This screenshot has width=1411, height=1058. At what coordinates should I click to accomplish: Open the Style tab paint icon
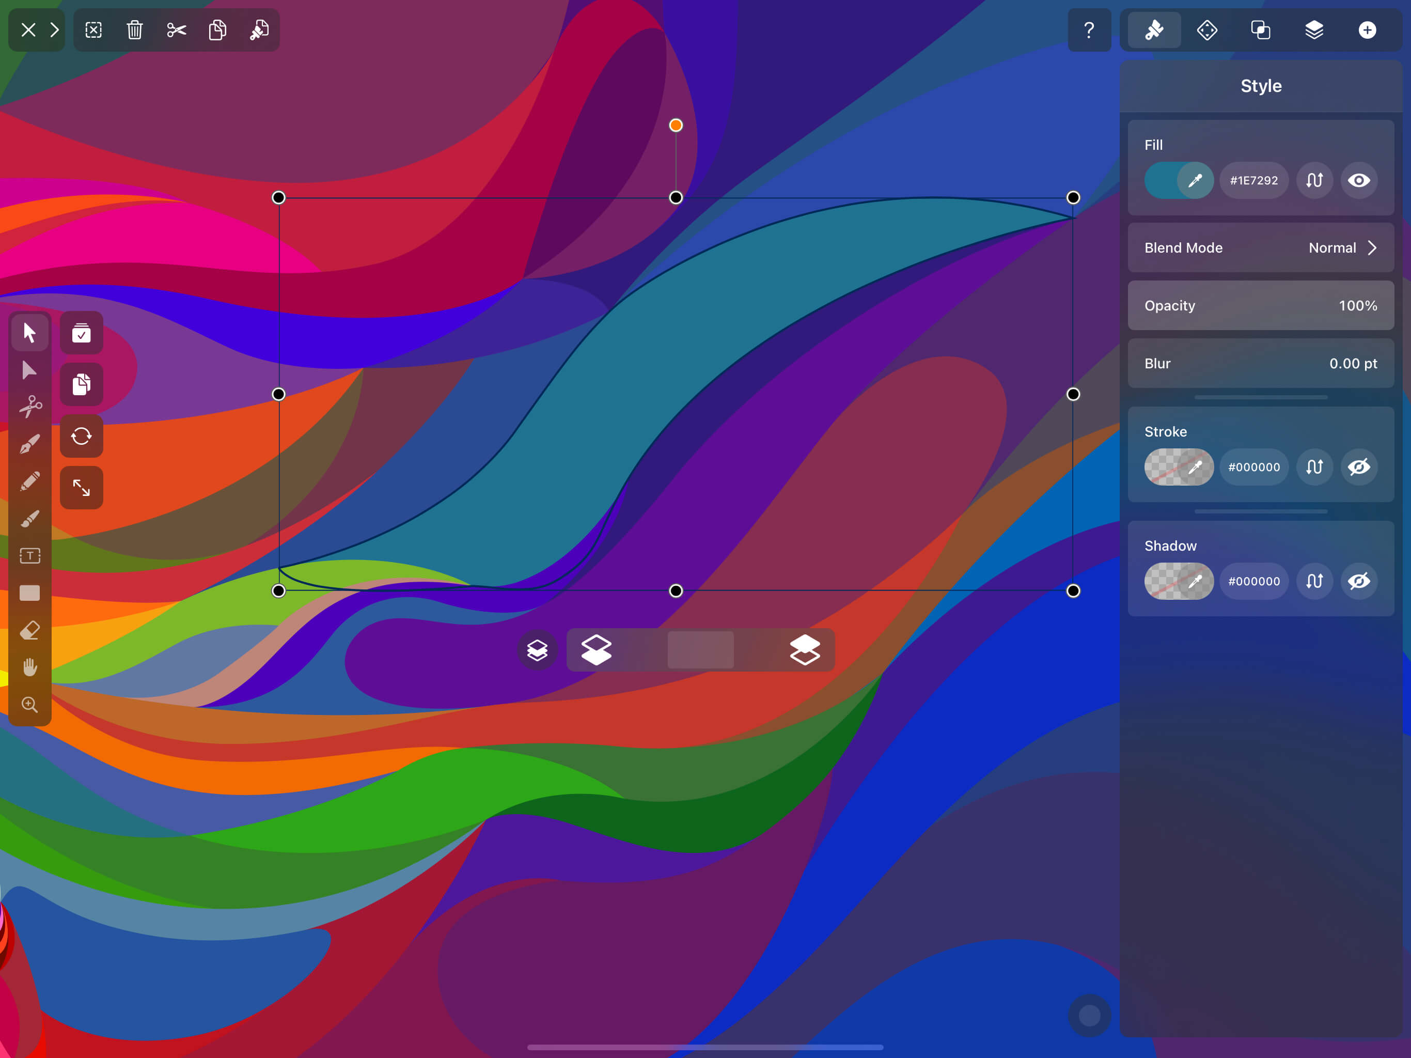point(1154,30)
